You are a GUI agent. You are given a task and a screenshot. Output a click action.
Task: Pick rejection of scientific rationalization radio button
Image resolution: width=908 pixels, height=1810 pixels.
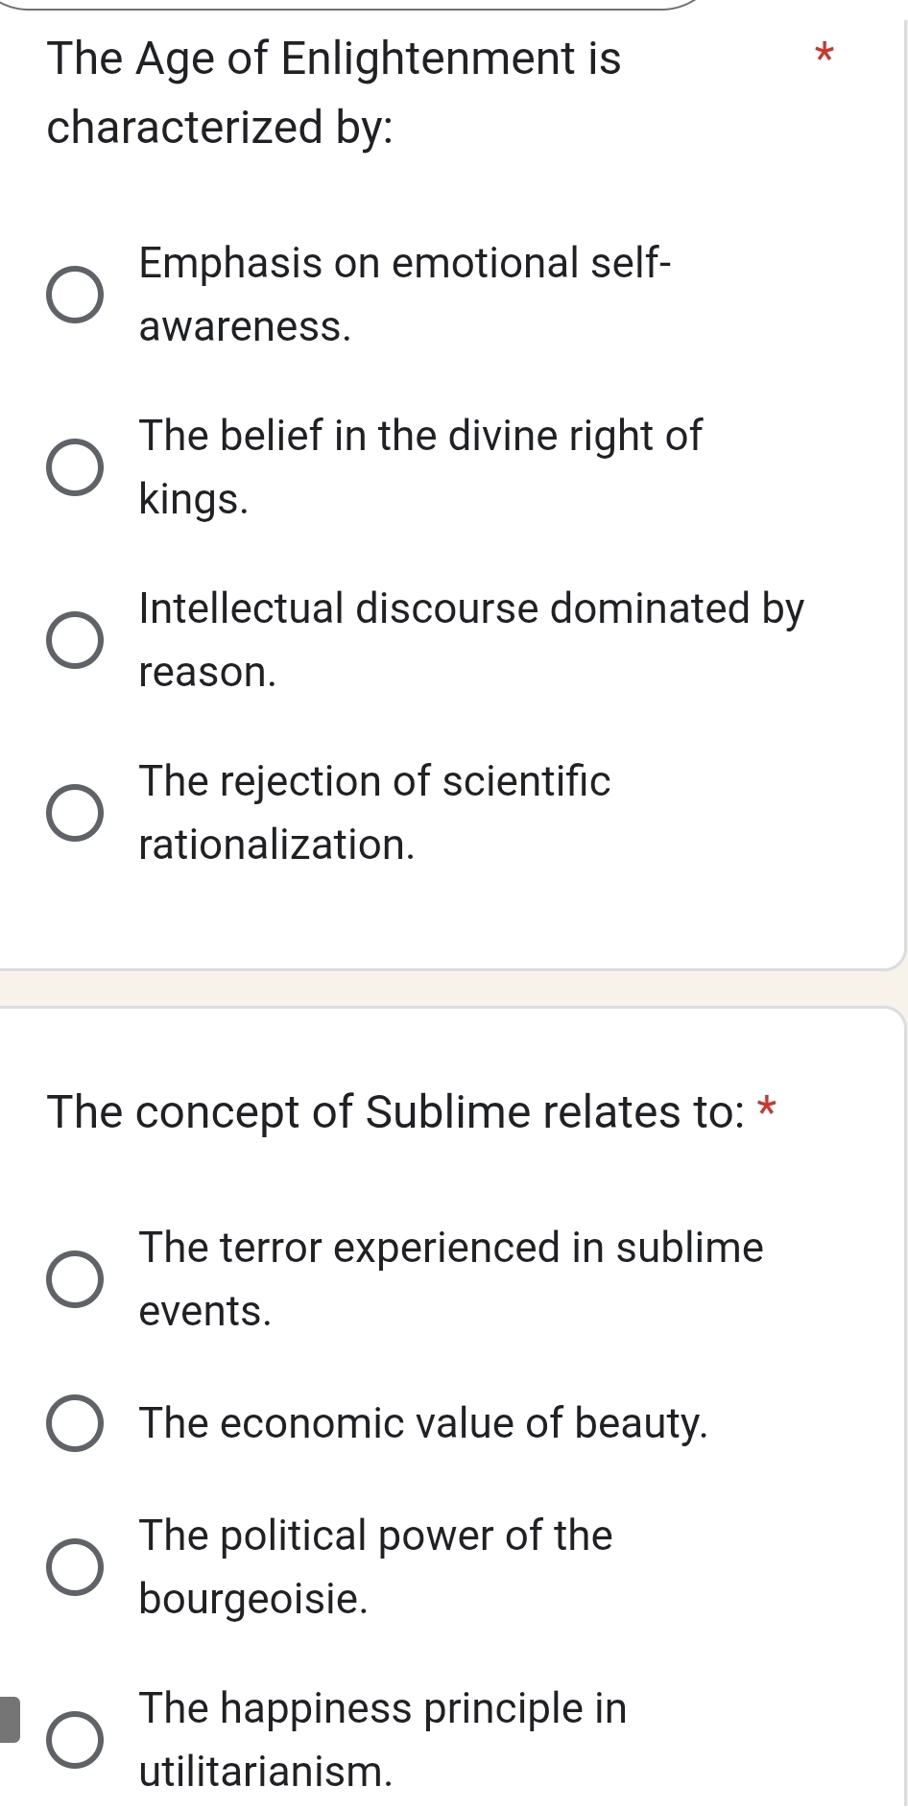point(75,814)
